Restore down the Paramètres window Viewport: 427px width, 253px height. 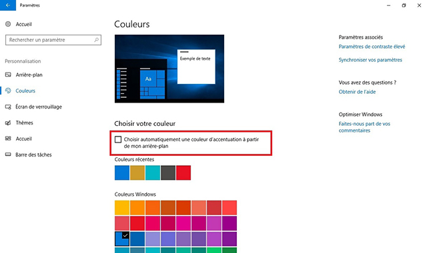404,5
